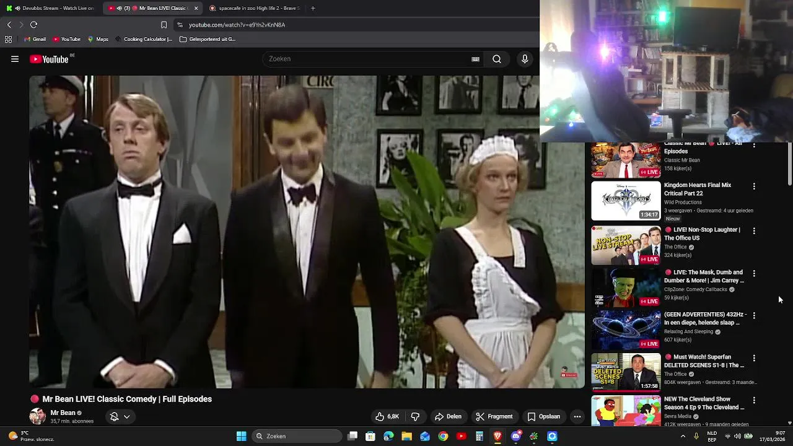793x446 pixels.
Task: Open Gmail bookmark
Action: 35,39
